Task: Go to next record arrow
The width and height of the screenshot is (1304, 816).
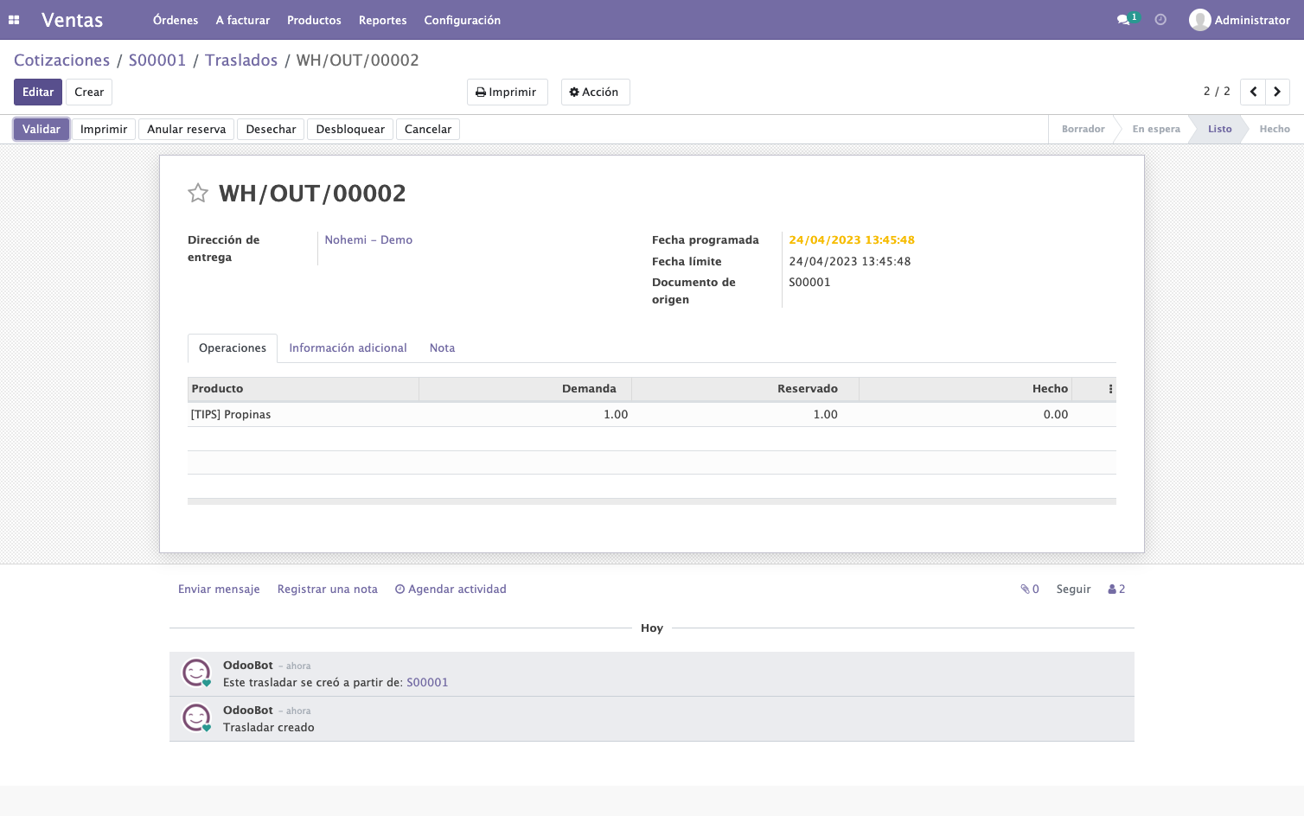Action: pos(1277,92)
